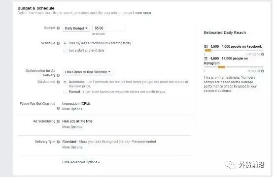Choose Automatic bid amount option

point(65,82)
